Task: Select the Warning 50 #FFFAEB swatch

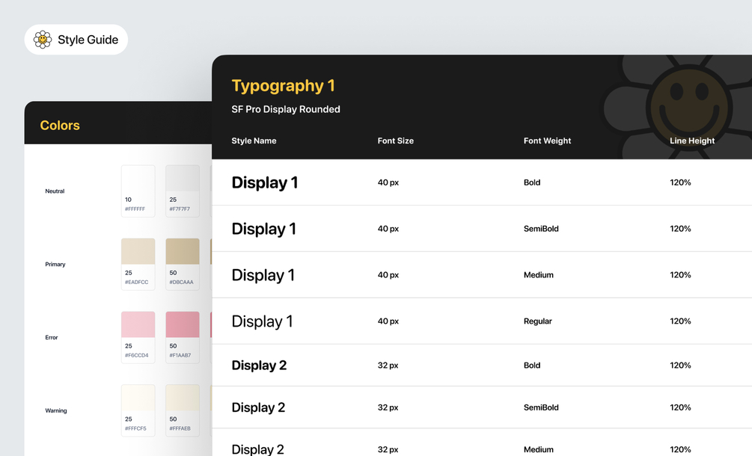Action: coord(183,410)
